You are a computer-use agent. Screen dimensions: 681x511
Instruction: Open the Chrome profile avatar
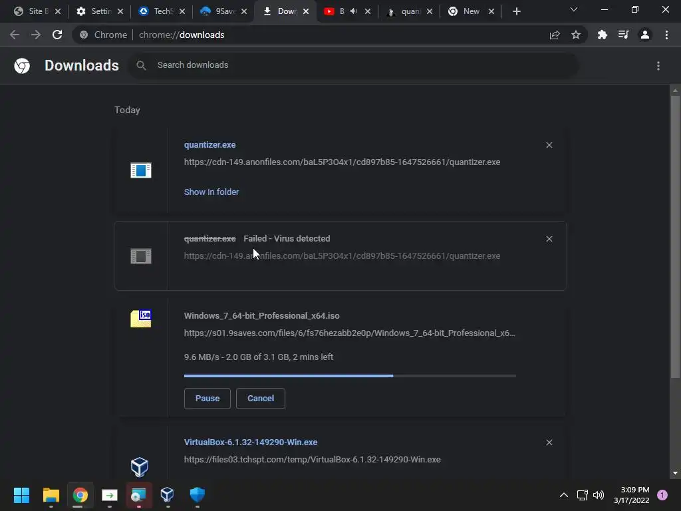pyautogui.click(x=645, y=35)
